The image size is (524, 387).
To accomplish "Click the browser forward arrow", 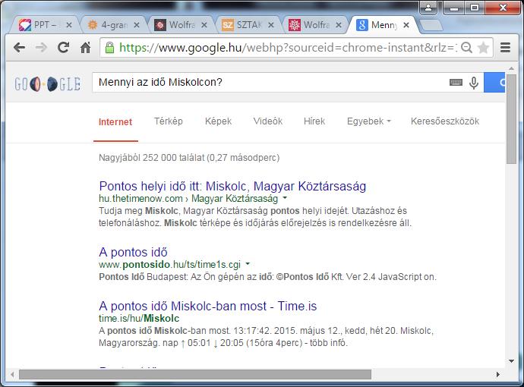I will [x=42, y=48].
